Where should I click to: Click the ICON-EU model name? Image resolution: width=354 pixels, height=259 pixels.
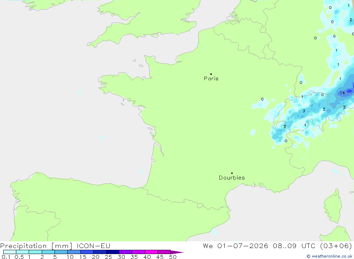tap(93, 246)
